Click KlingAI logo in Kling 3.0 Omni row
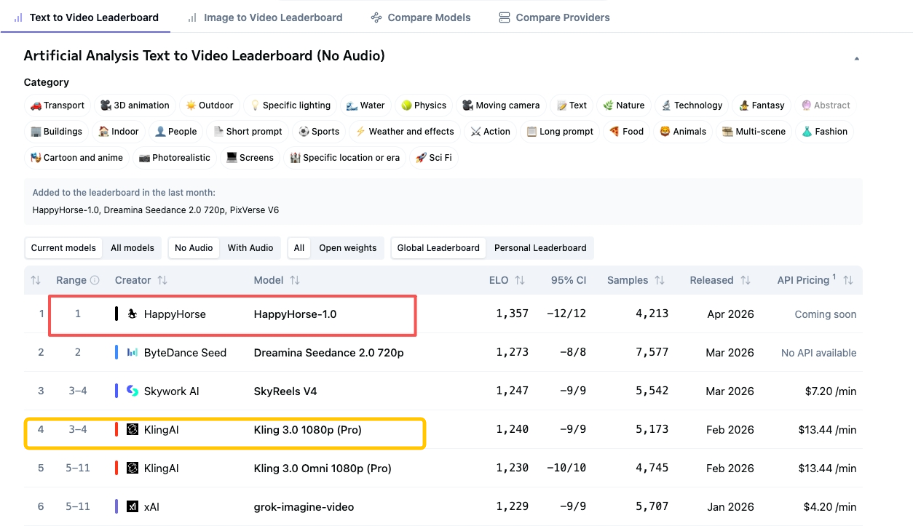 pyautogui.click(x=133, y=468)
